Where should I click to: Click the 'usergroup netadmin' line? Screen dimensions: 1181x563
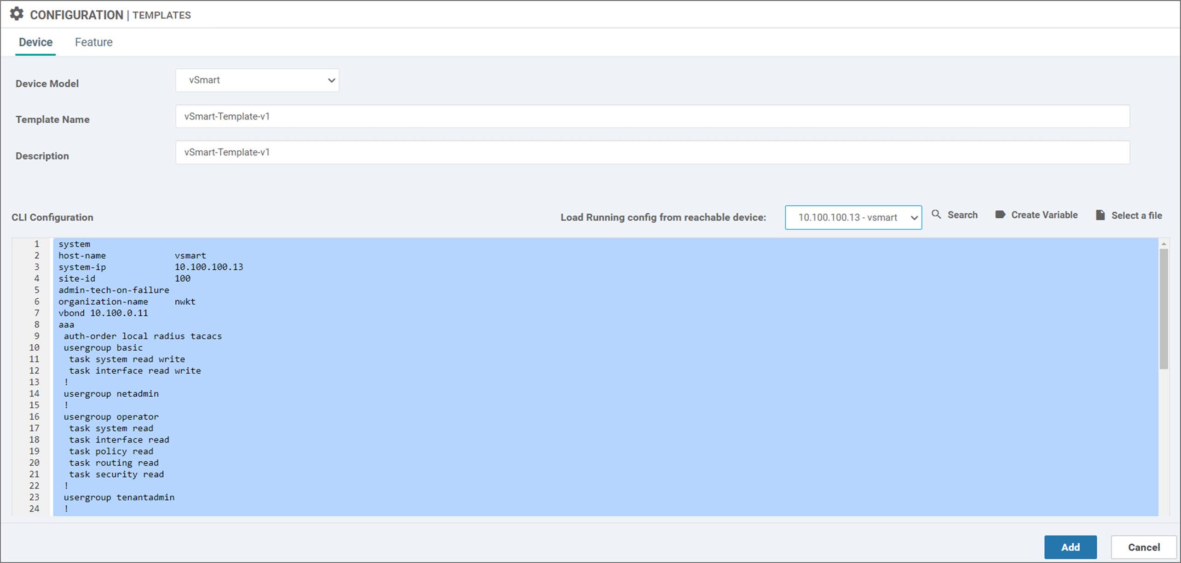click(x=111, y=393)
